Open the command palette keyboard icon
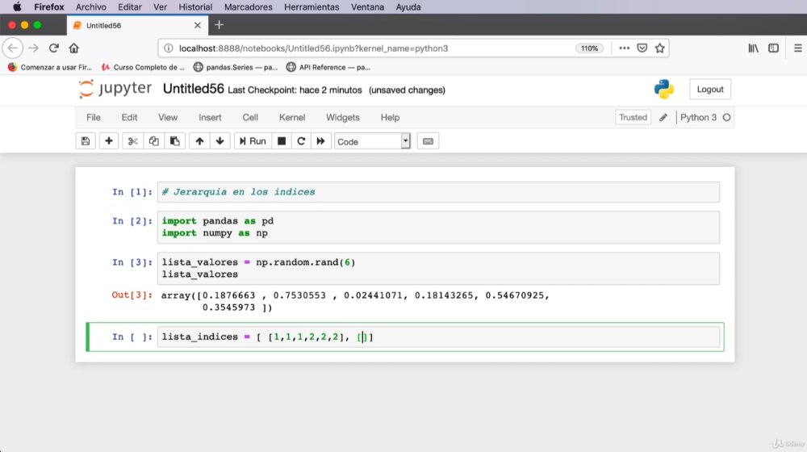Image resolution: width=807 pixels, height=452 pixels. click(428, 141)
